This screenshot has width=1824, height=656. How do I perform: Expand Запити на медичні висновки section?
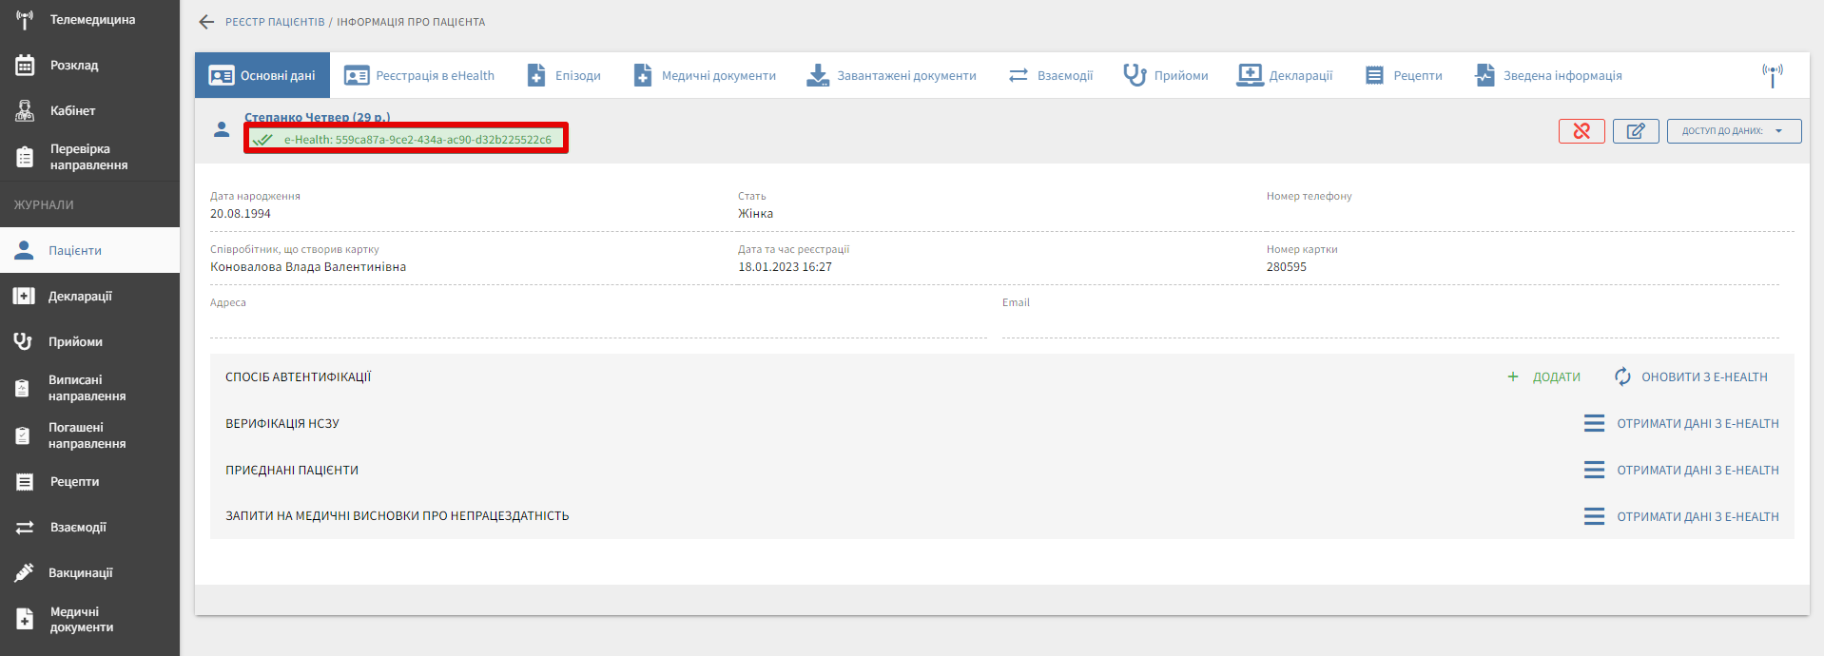[x=397, y=516]
